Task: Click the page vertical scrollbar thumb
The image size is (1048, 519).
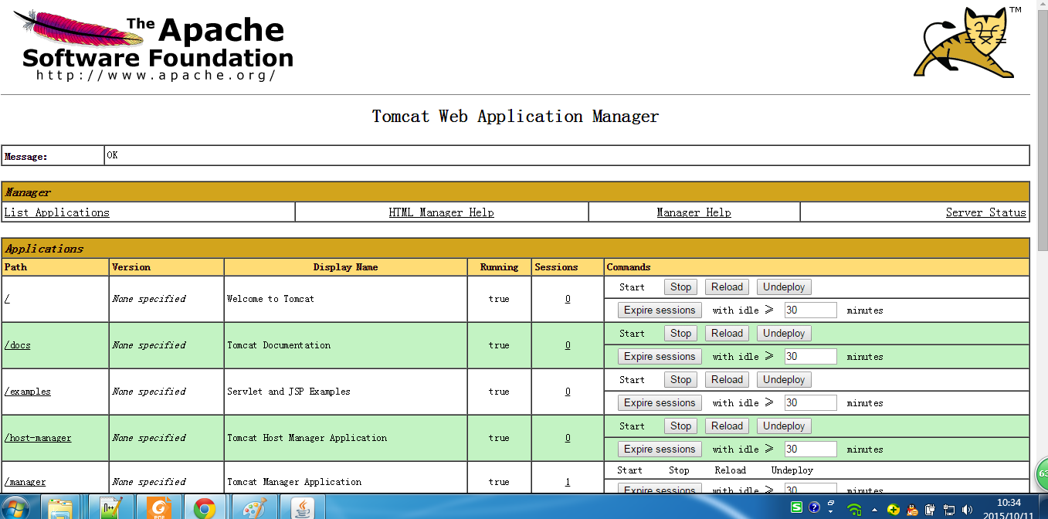Action: pos(1042,131)
